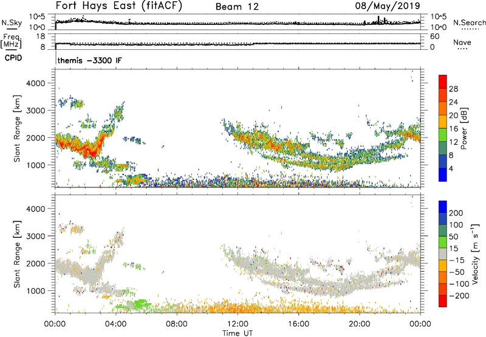
Task: Click the "-100" Velocity color bar label
Action: coord(459,284)
